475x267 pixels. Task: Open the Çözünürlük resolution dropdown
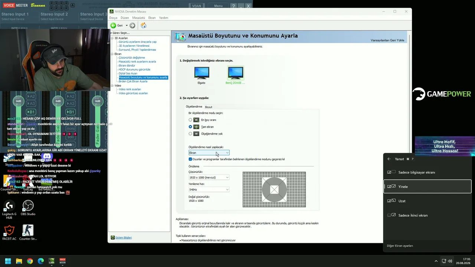point(209,178)
